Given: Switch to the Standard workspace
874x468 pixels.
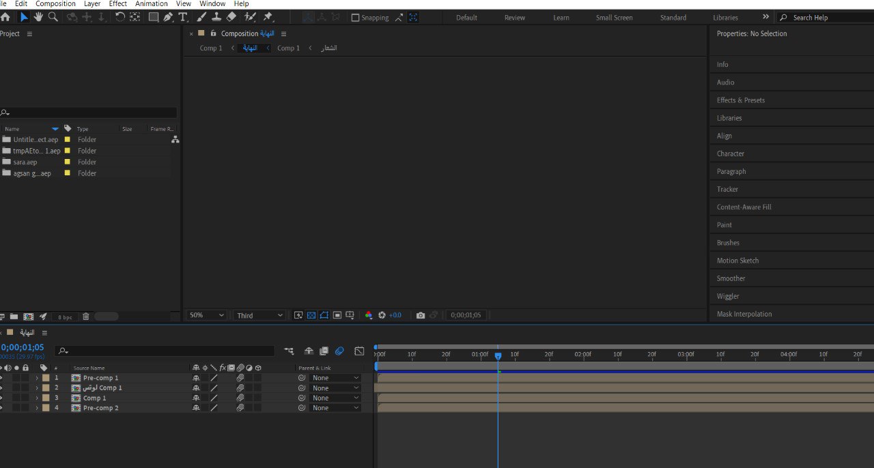Looking at the screenshot, I should pyautogui.click(x=673, y=17).
